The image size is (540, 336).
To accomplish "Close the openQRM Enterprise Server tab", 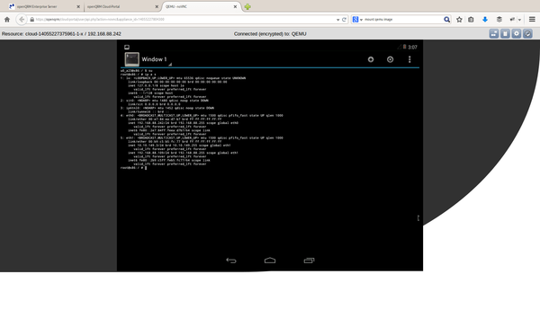I will point(78,6).
